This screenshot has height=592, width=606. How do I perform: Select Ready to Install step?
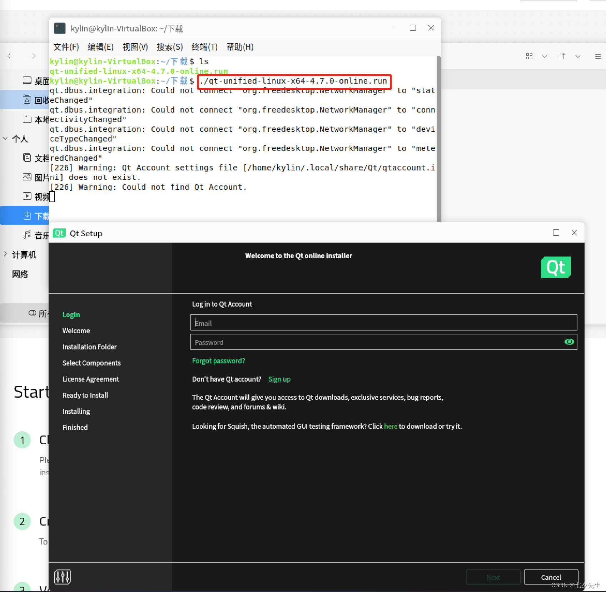tap(85, 395)
